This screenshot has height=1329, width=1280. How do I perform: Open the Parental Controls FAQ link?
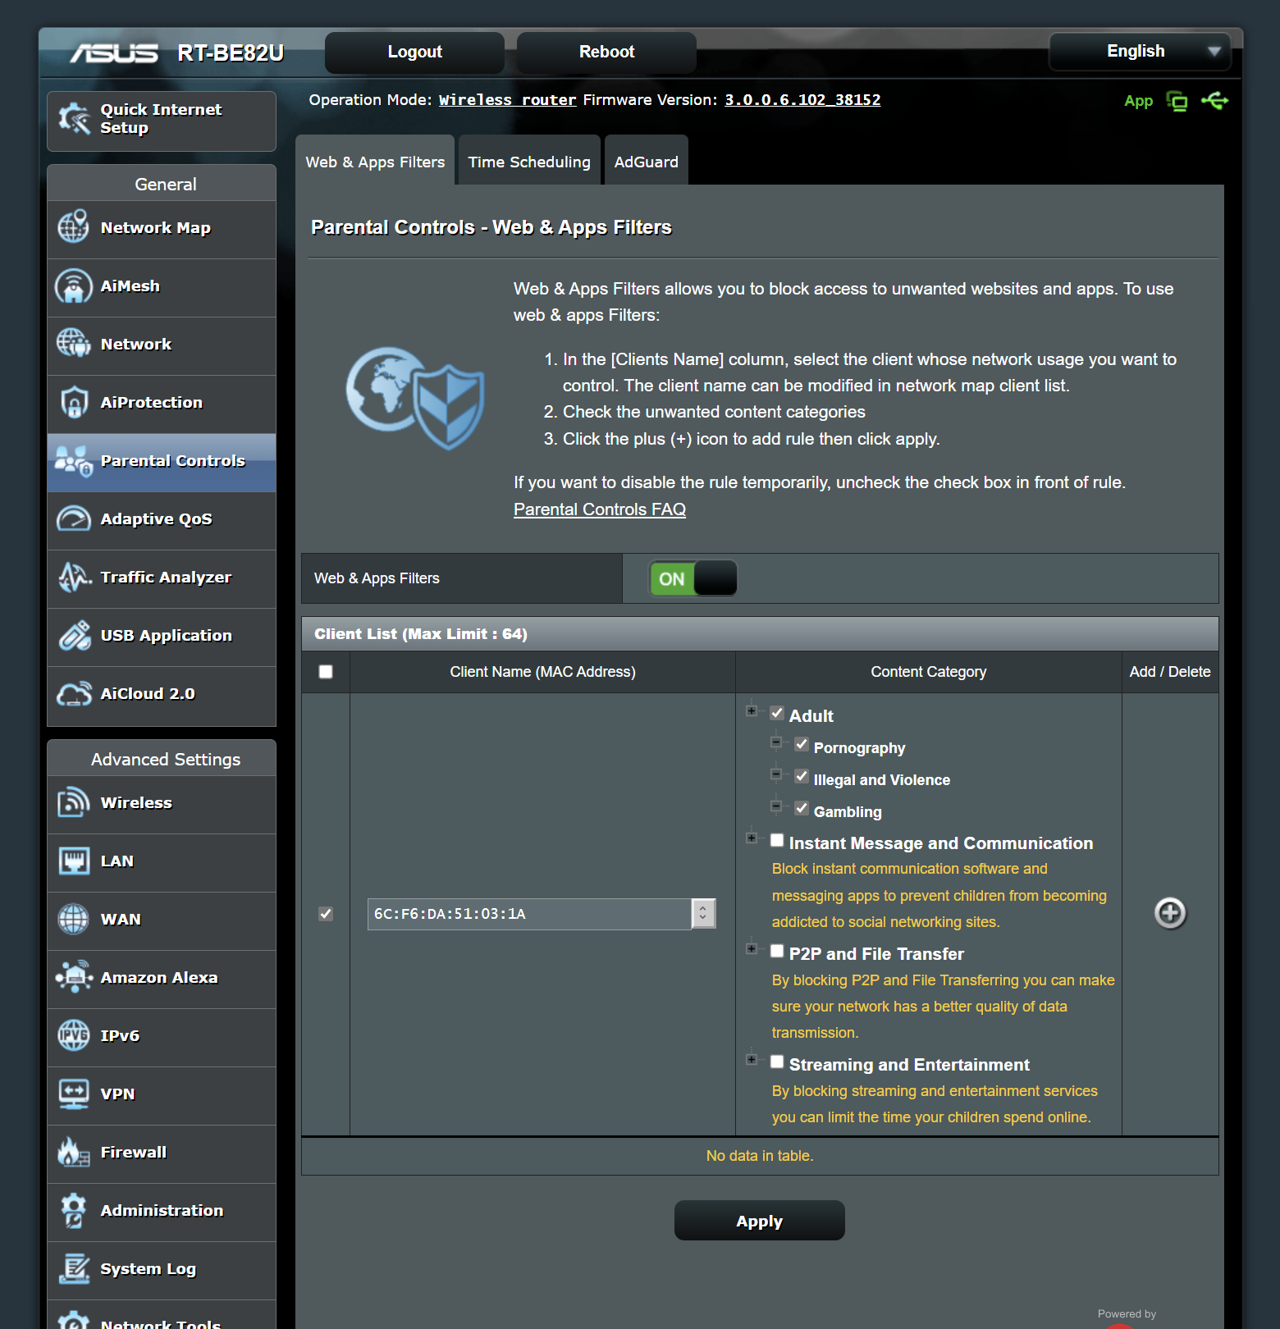click(600, 509)
